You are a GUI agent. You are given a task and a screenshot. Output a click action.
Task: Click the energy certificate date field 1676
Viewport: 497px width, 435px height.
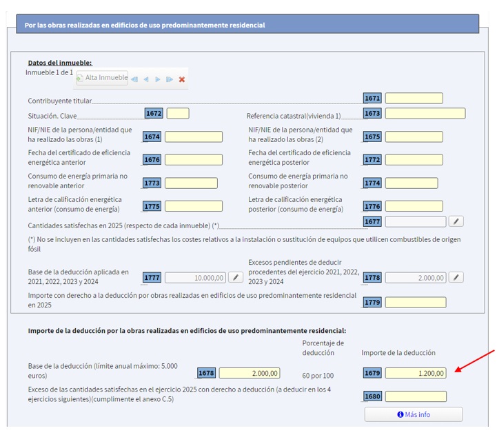tap(194, 160)
